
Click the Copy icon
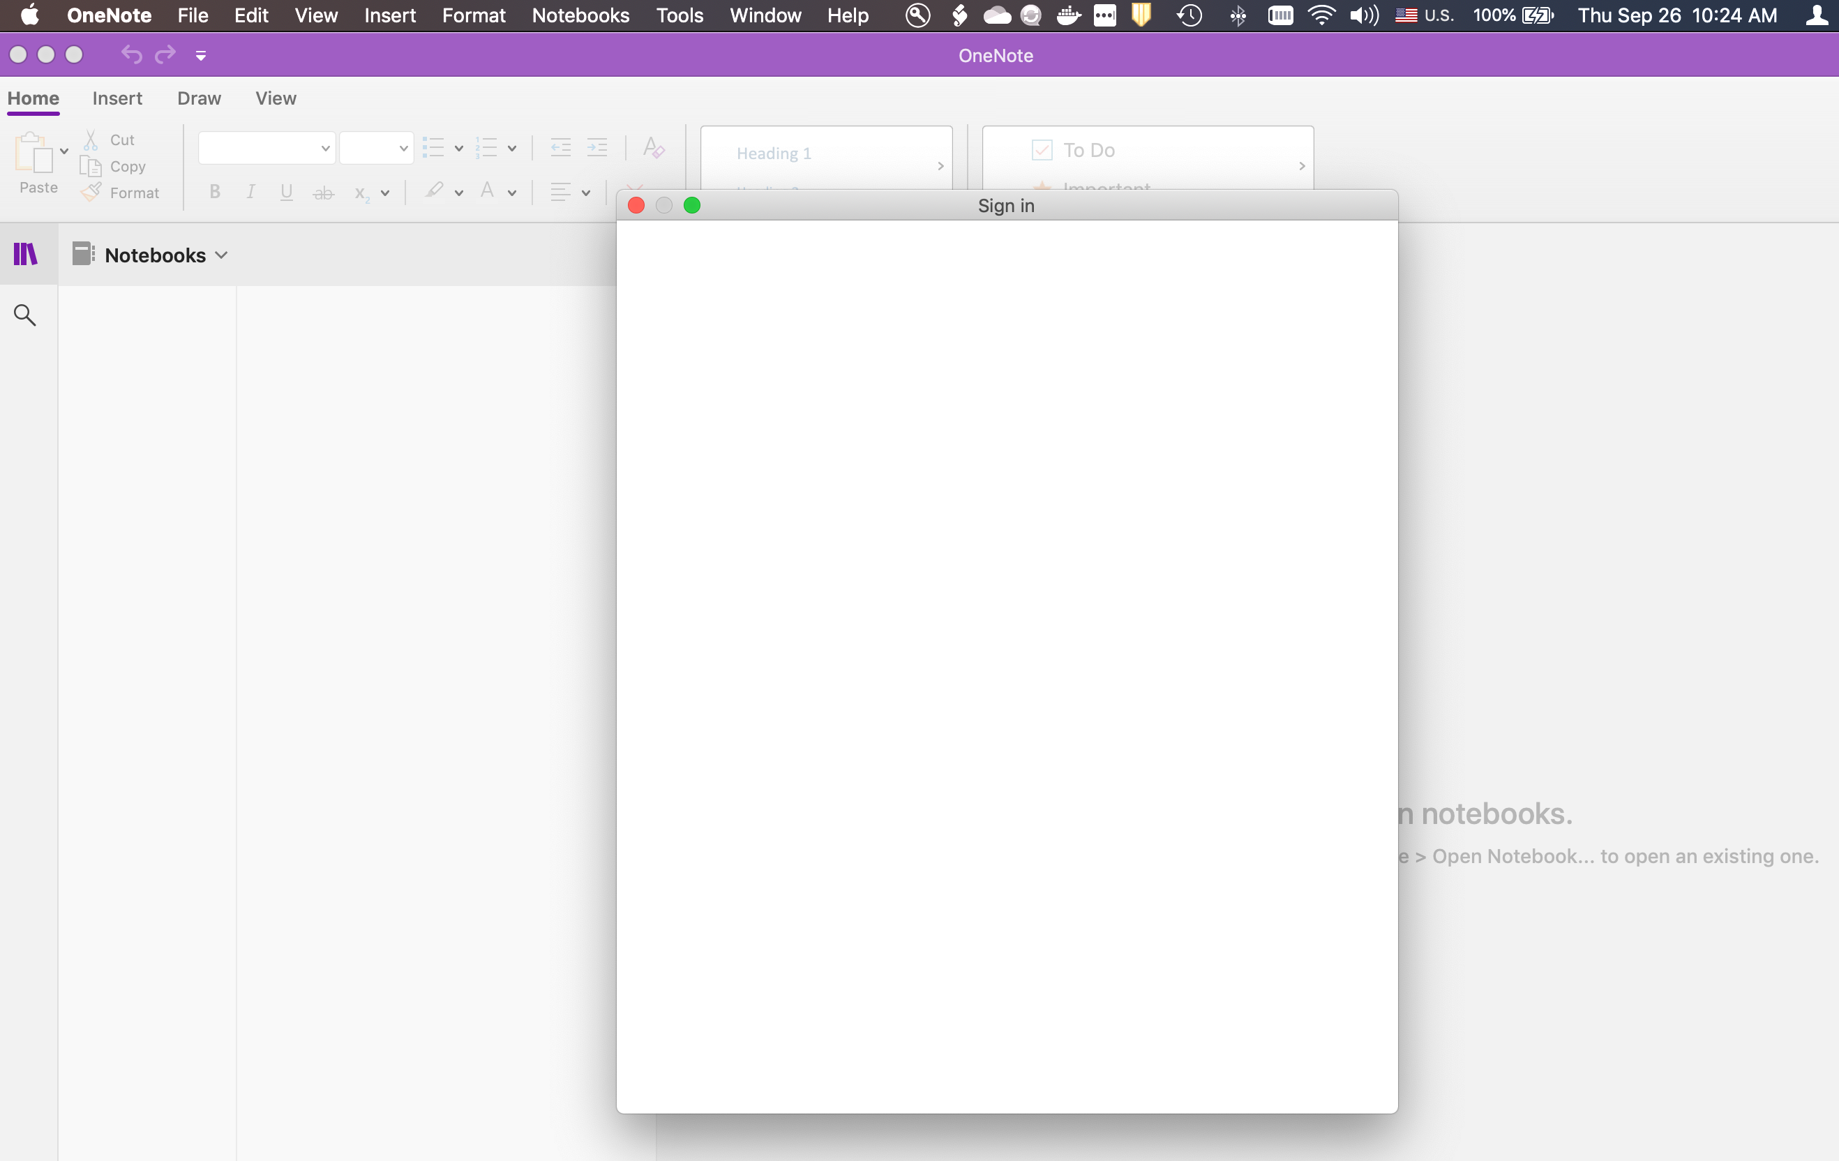(x=91, y=167)
